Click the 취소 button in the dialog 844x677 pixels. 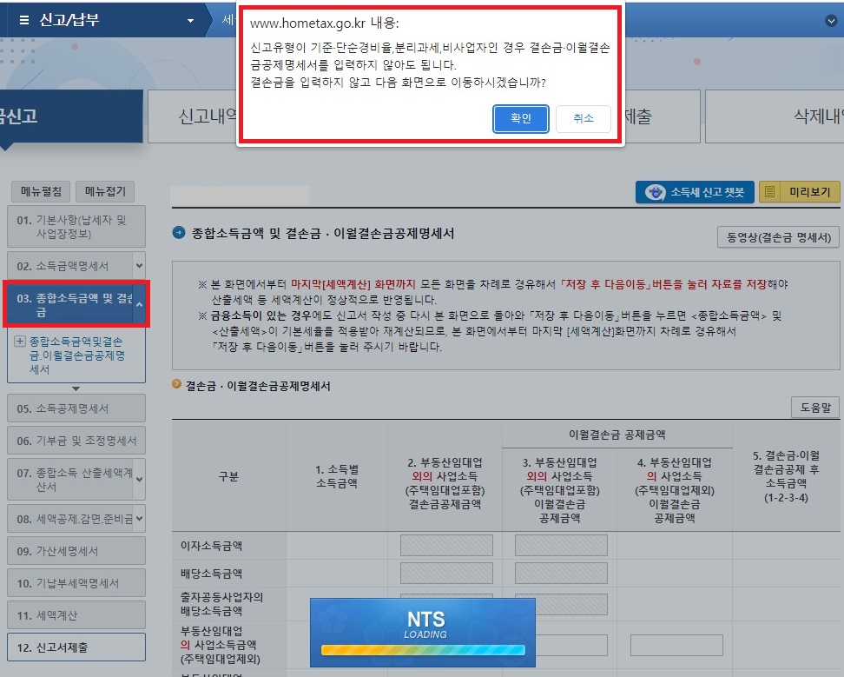point(583,118)
